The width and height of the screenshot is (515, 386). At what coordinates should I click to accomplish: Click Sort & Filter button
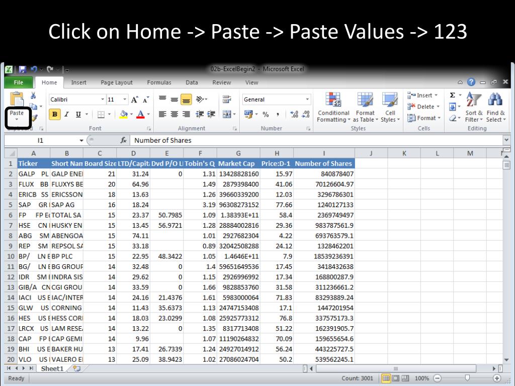474,107
